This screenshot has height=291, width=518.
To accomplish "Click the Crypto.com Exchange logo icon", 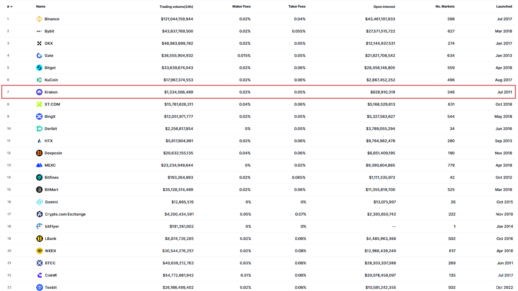I will [x=39, y=214].
